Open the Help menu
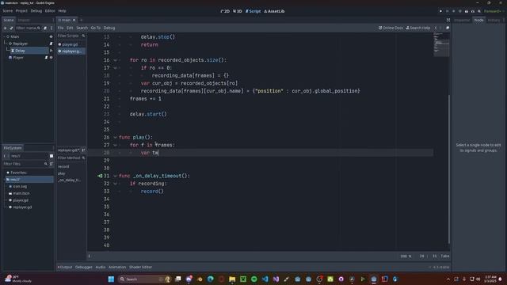This screenshot has width=507, height=285. coord(62,11)
